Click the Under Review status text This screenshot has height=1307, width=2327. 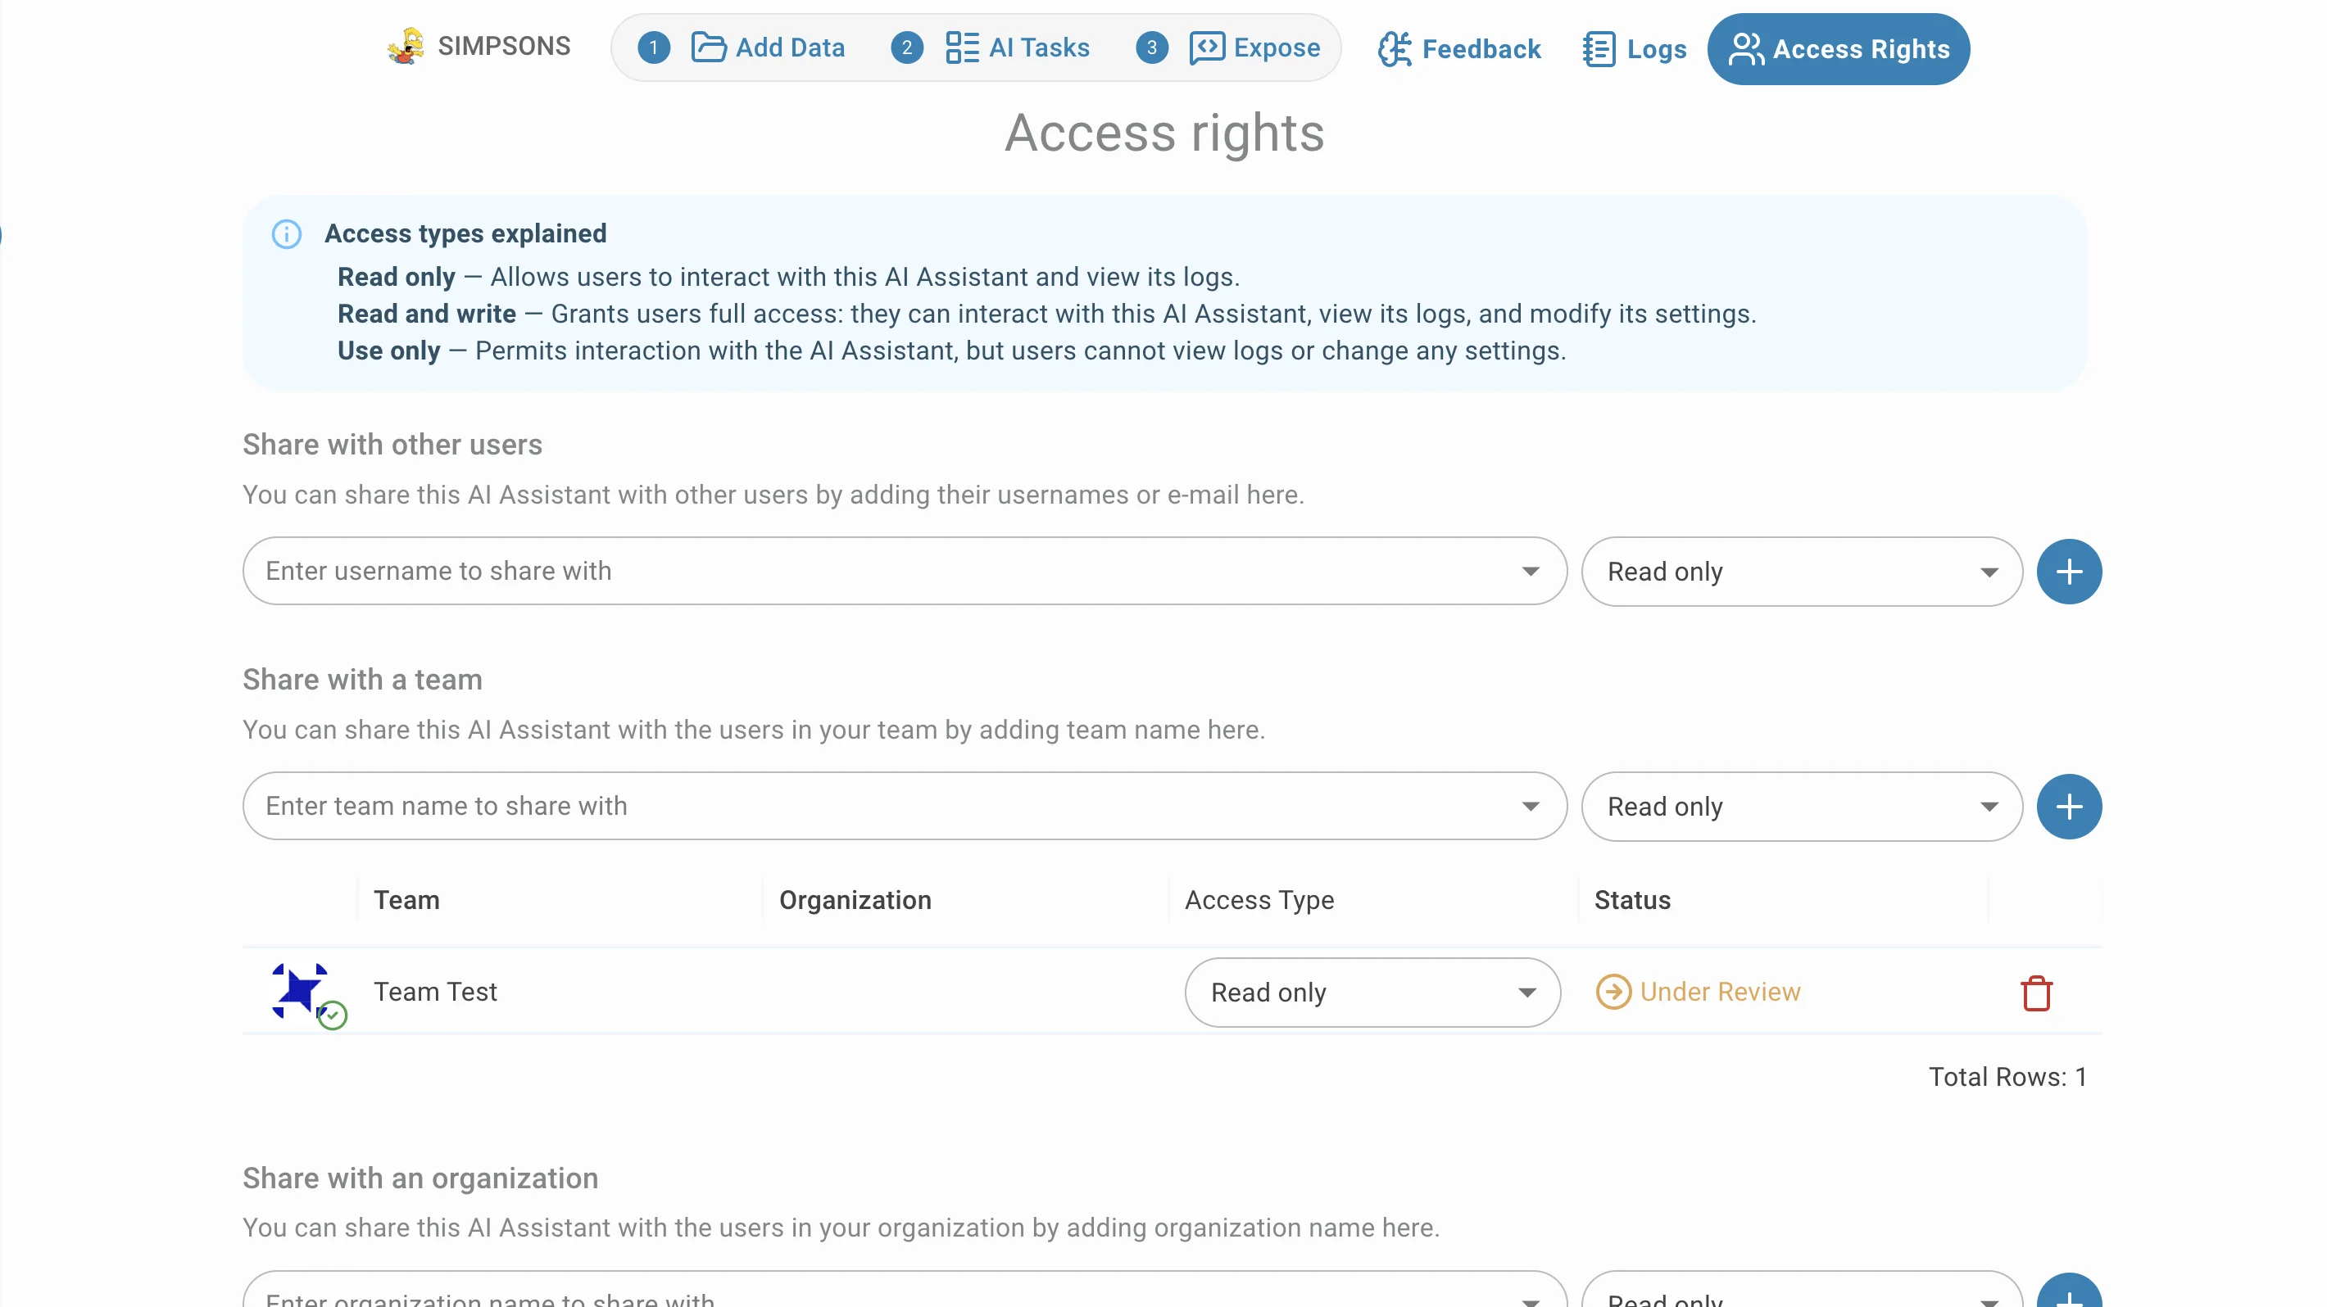[x=1720, y=992]
